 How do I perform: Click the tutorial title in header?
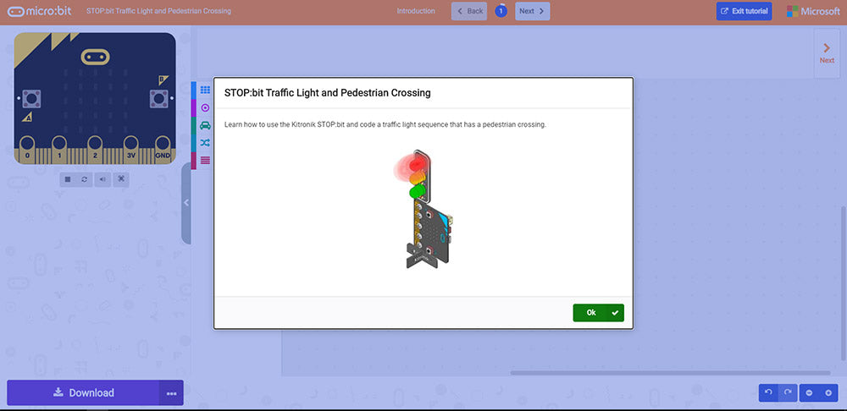click(x=159, y=11)
